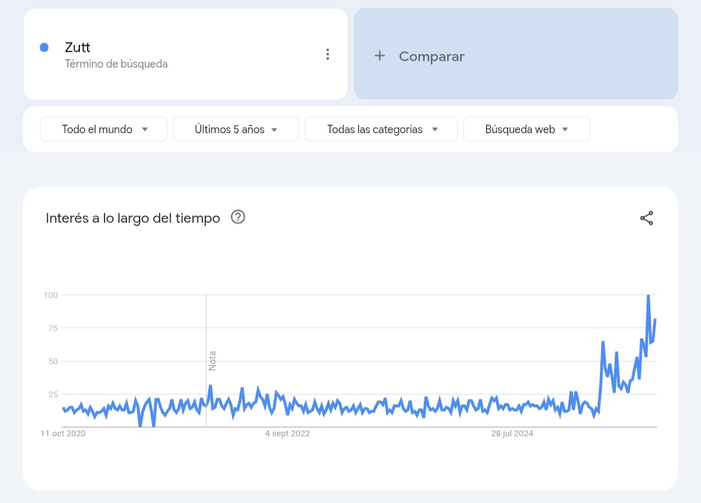Add a comparison term with Comparar
Screen dimensions: 701x503
[x=516, y=54]
